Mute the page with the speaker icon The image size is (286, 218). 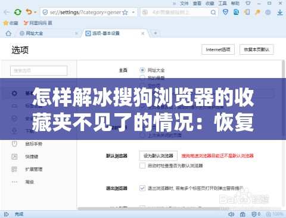click(x=231, y=214)
